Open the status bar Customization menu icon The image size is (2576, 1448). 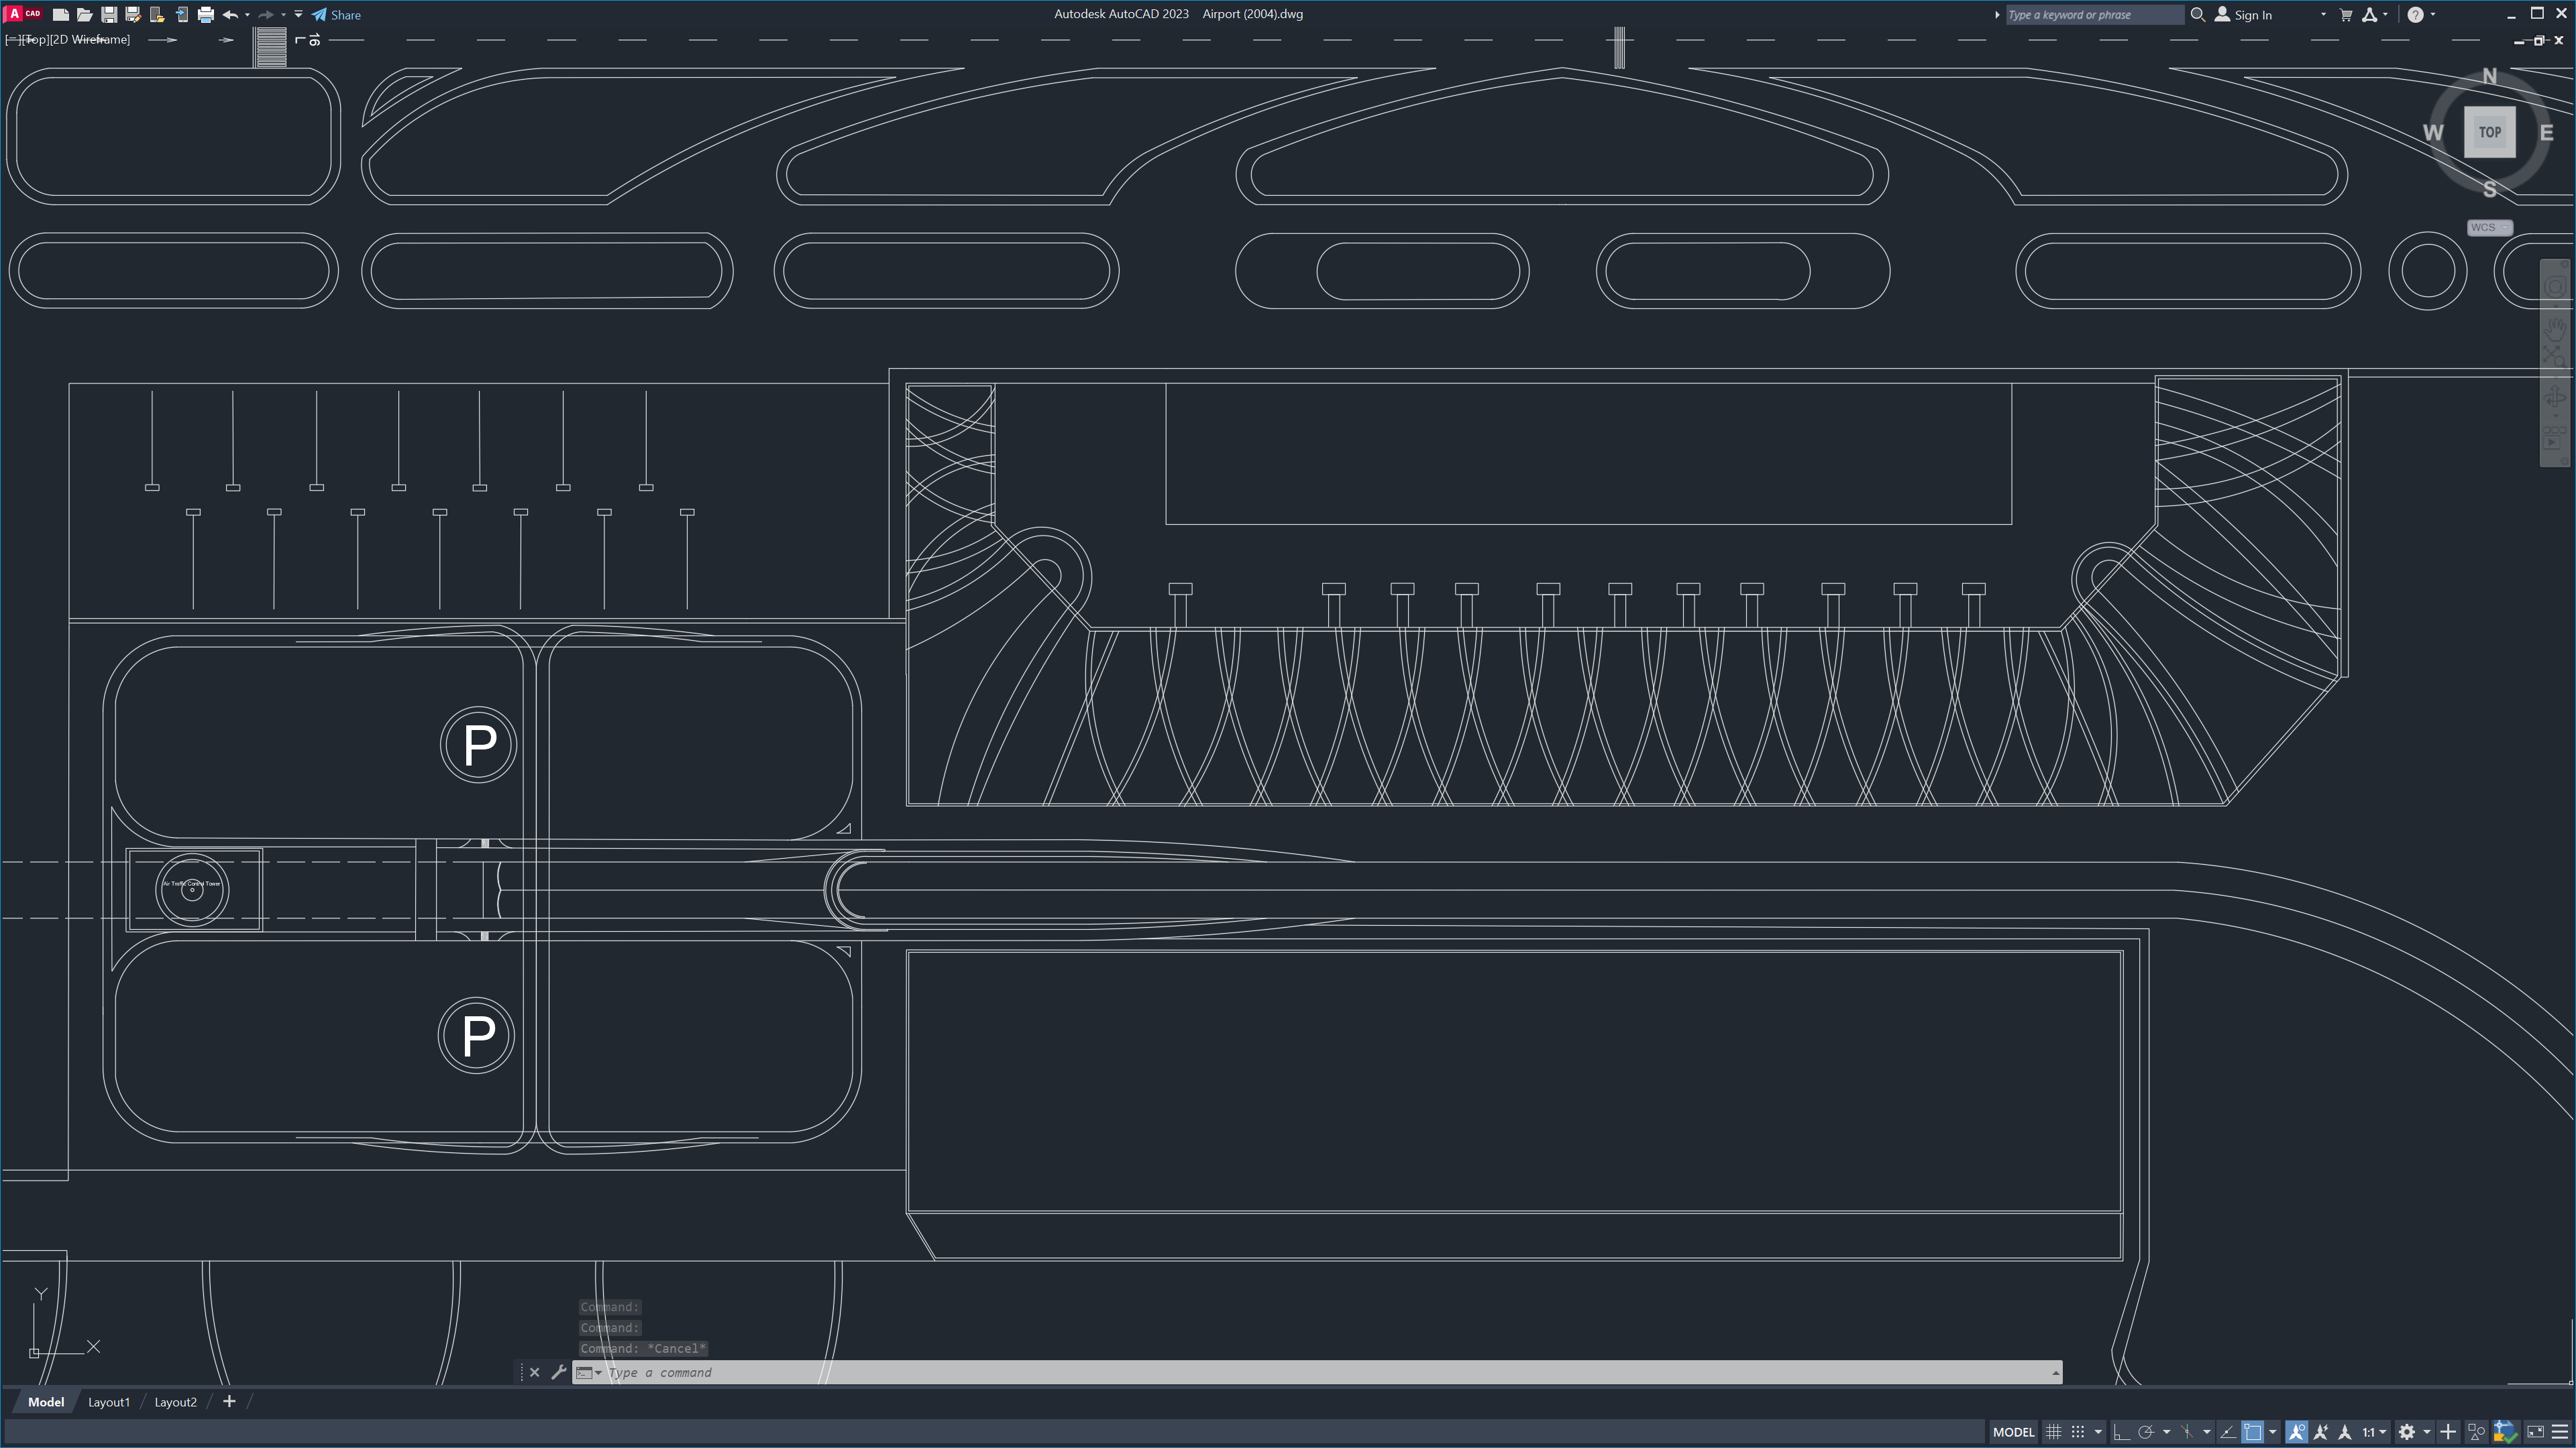click(x=2561, y=1432)
